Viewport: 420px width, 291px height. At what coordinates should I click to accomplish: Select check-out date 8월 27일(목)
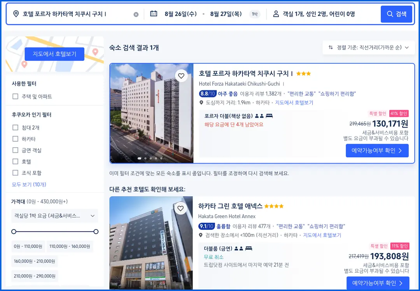[226, 14]
